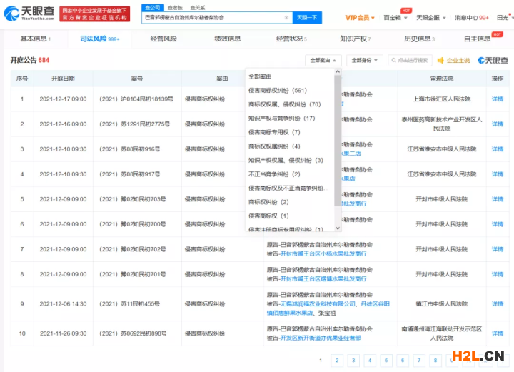This screenshot has height=372, width=514.
Task: Select 侵害商标权及不正当竞争纠纷 option
Action: pos(288,188)
